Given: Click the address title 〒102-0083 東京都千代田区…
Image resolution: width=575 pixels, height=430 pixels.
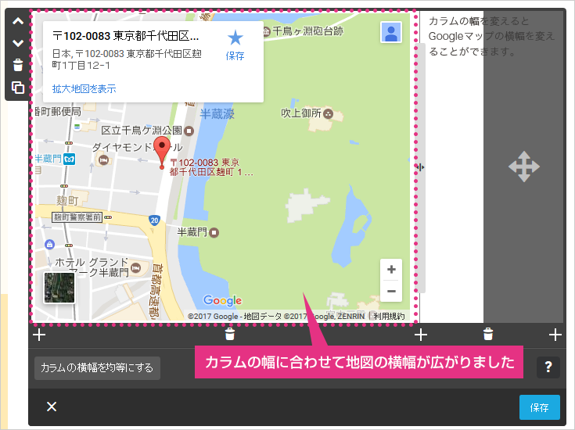Looking at the screenshot, I should (126, 36).
